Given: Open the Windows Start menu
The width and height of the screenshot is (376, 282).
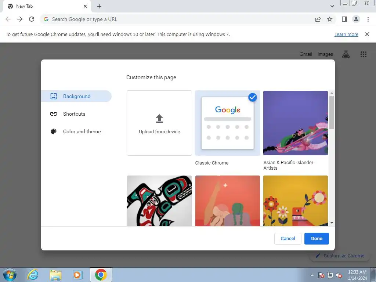Looking at the screenshot, I should 10,275.
